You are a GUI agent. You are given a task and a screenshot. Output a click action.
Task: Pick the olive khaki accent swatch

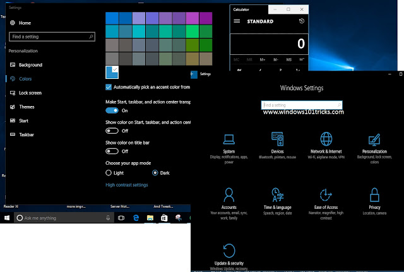point(192,59)
